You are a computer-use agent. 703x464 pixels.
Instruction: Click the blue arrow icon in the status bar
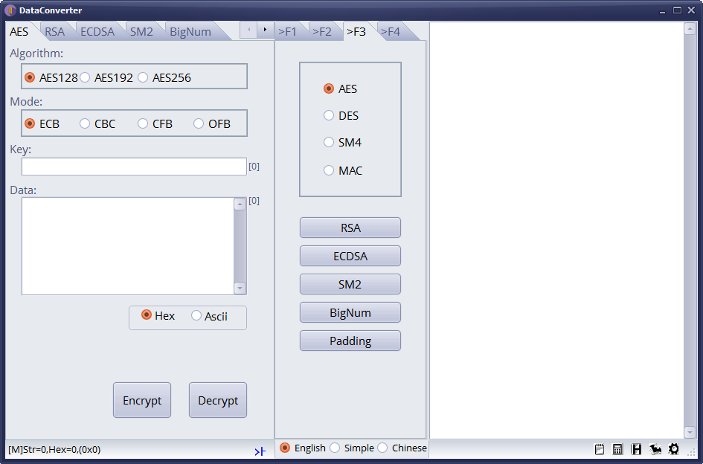point(260,451)
